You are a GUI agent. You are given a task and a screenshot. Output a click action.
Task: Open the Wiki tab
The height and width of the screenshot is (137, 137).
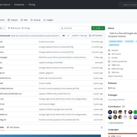coord(24,20)
